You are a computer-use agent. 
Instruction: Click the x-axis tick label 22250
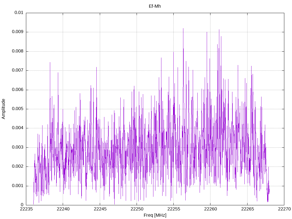point(137,209)
